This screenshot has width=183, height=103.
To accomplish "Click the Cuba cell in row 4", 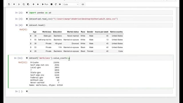I will coord(120,51).
